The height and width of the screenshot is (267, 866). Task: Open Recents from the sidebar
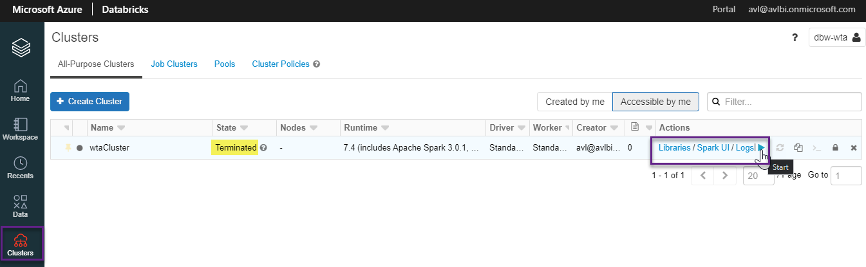[20, 167]
